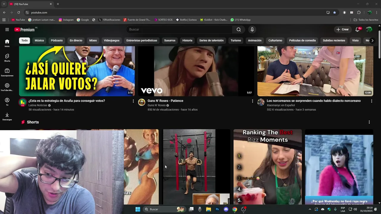
Task: Open the YouTube hamburger guide menu
Action: [x=7, y=29]
